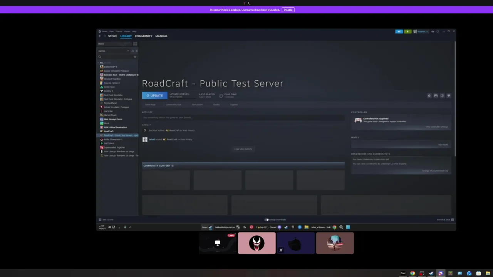This screenshot has height=277, width=493.
Task: Click the blue announcements megaphone button
Action: coord(399,32)
